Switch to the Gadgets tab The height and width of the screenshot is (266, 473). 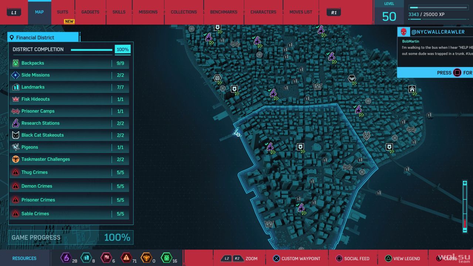coord(91,12)
